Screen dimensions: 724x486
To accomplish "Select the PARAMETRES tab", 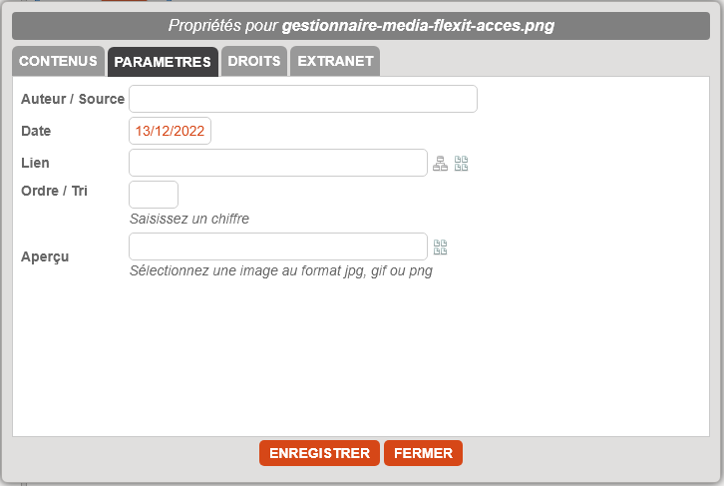I will [163, 62].
